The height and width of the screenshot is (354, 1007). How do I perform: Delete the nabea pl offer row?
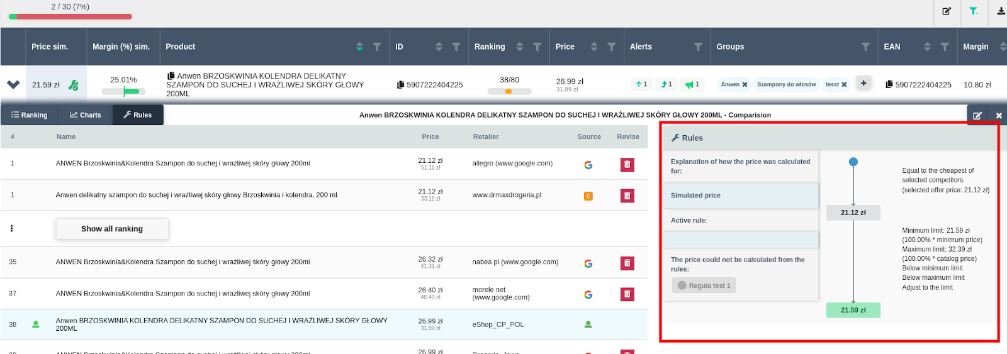(x=627, y=263)
